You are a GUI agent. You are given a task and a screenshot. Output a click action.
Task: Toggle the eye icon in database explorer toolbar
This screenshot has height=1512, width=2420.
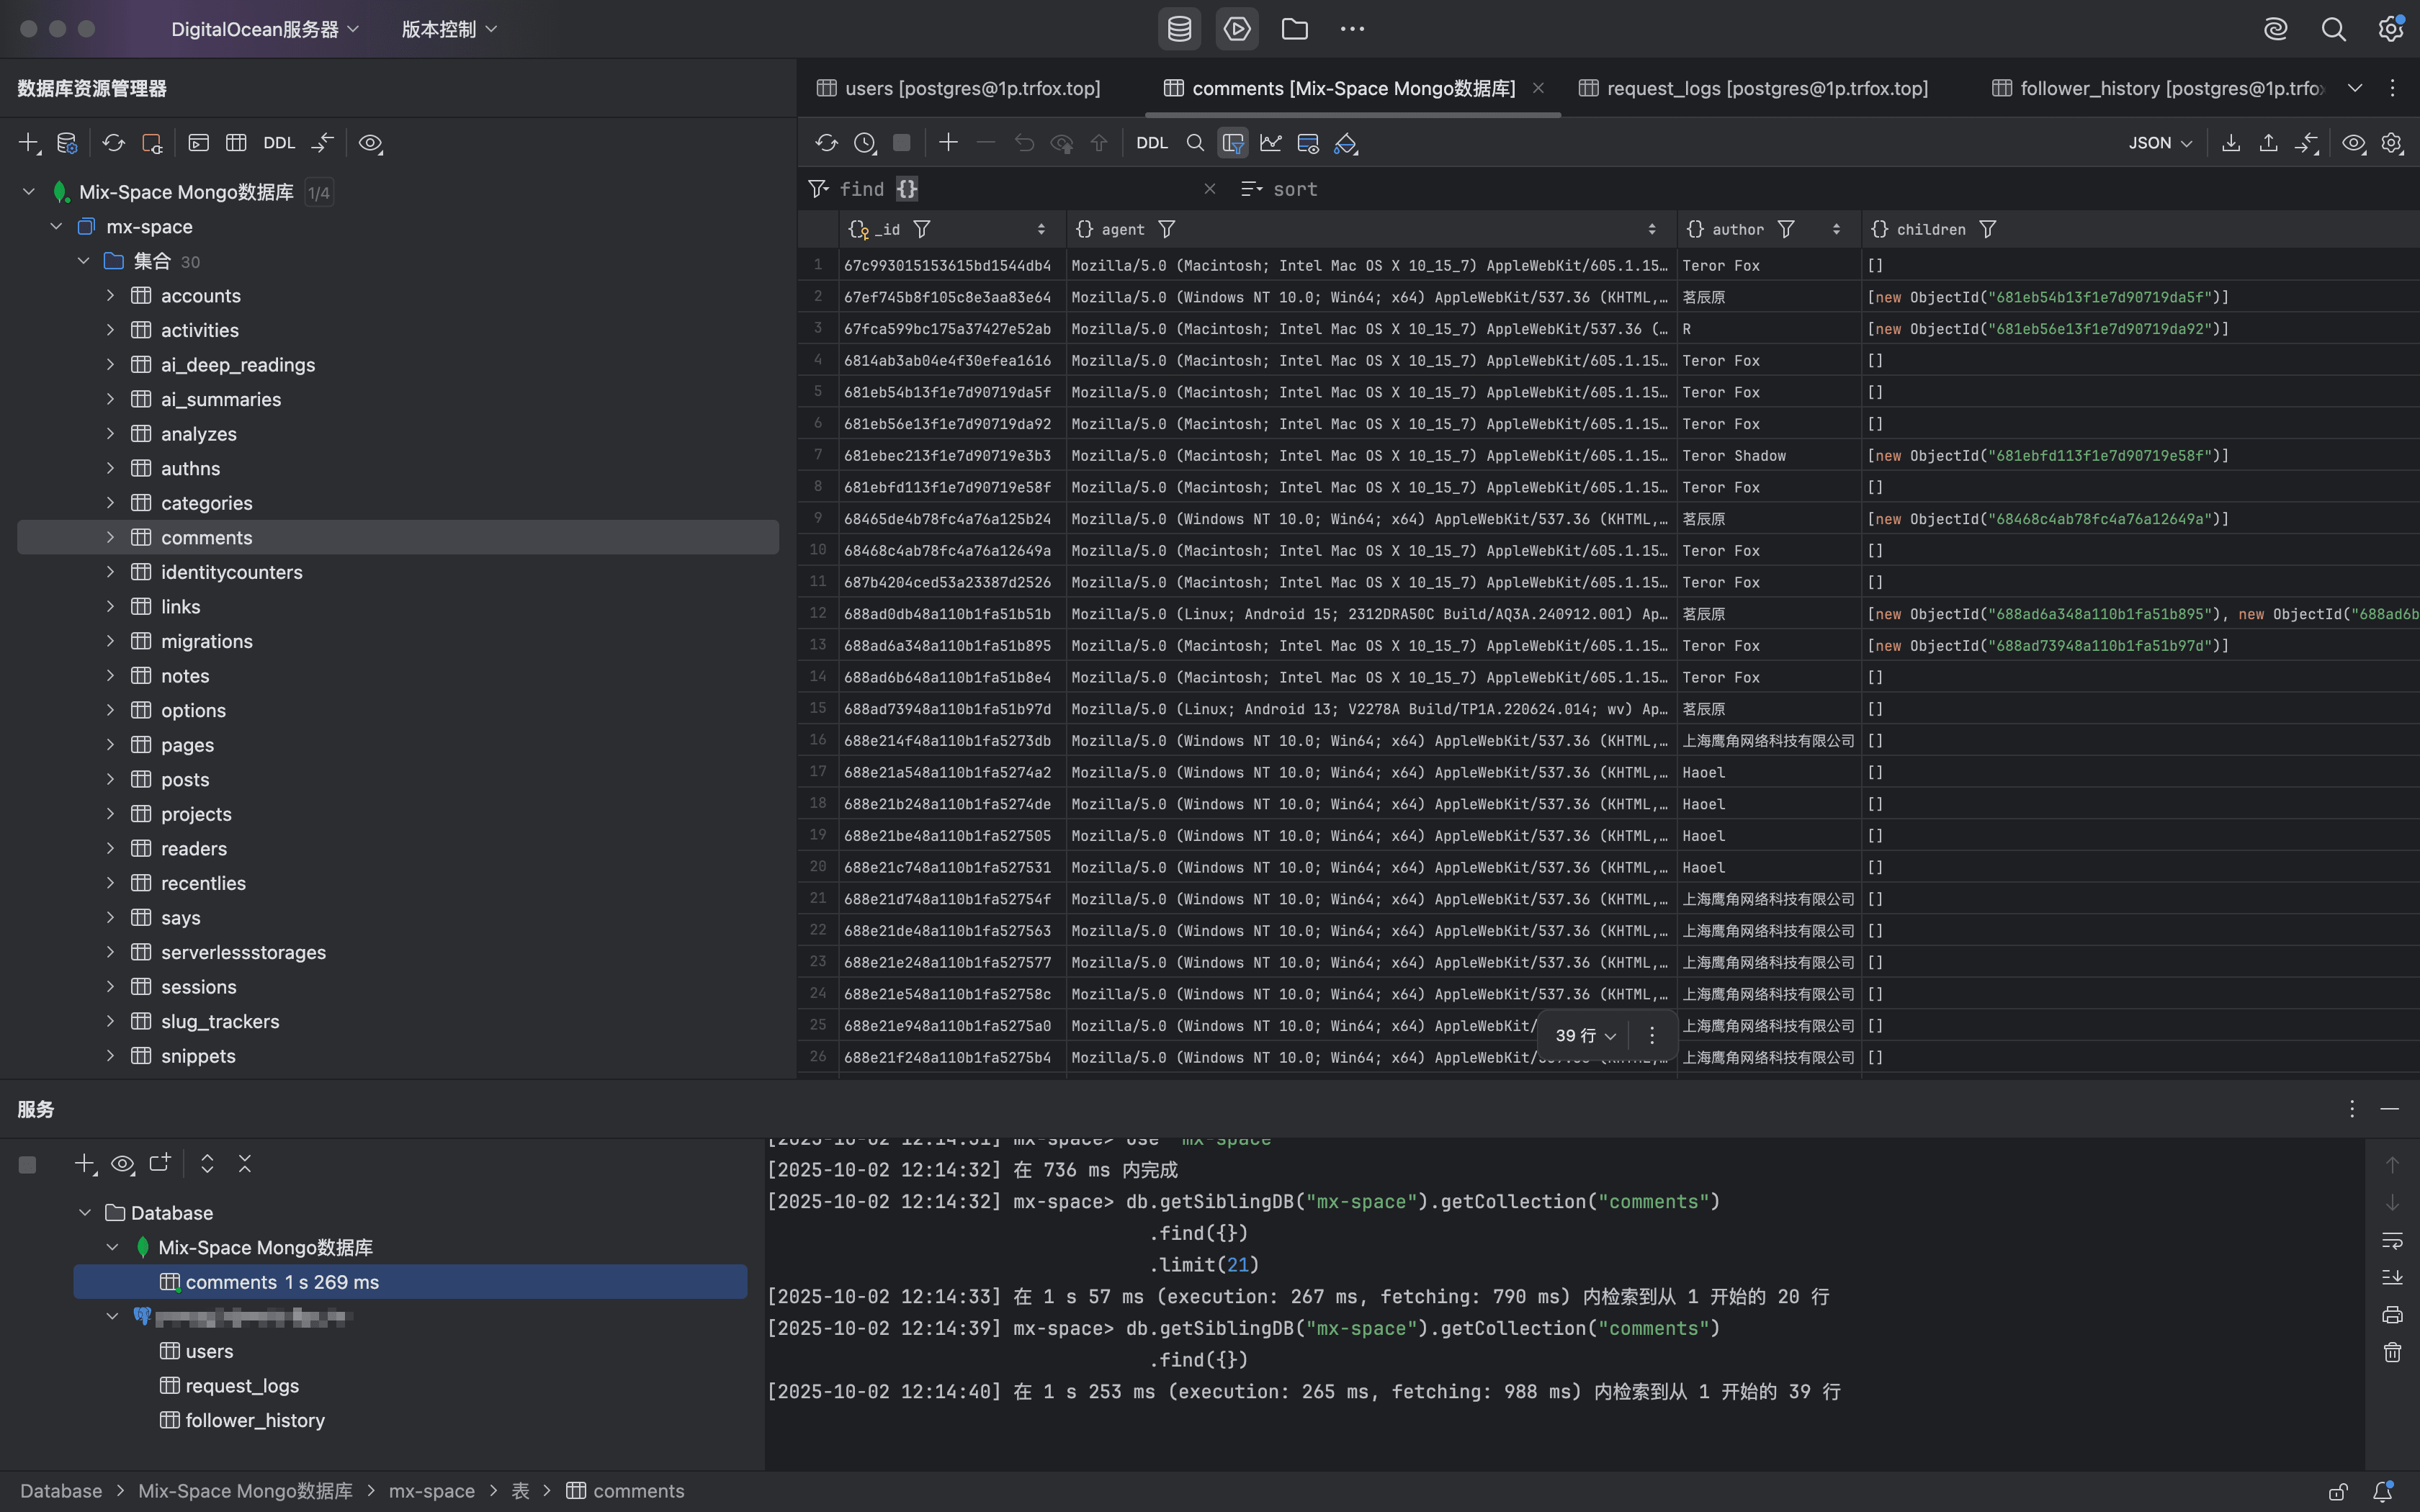370,143
